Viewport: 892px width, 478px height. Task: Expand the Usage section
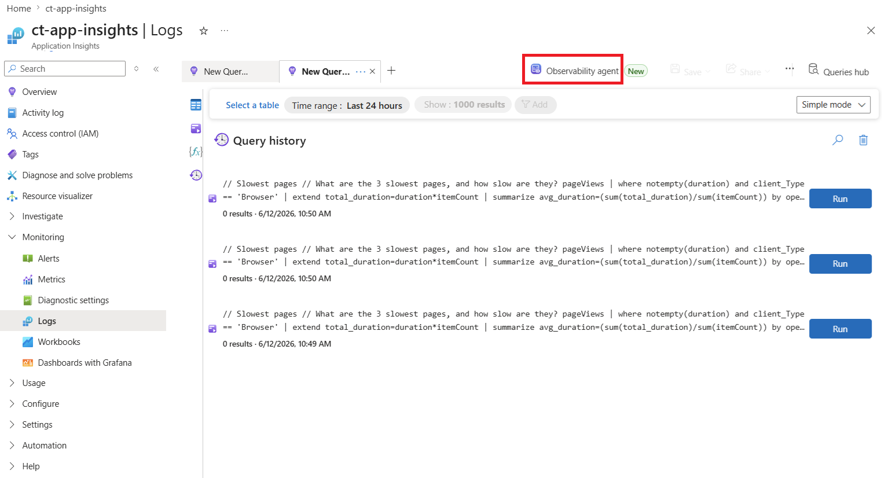[x=34, y=383]
